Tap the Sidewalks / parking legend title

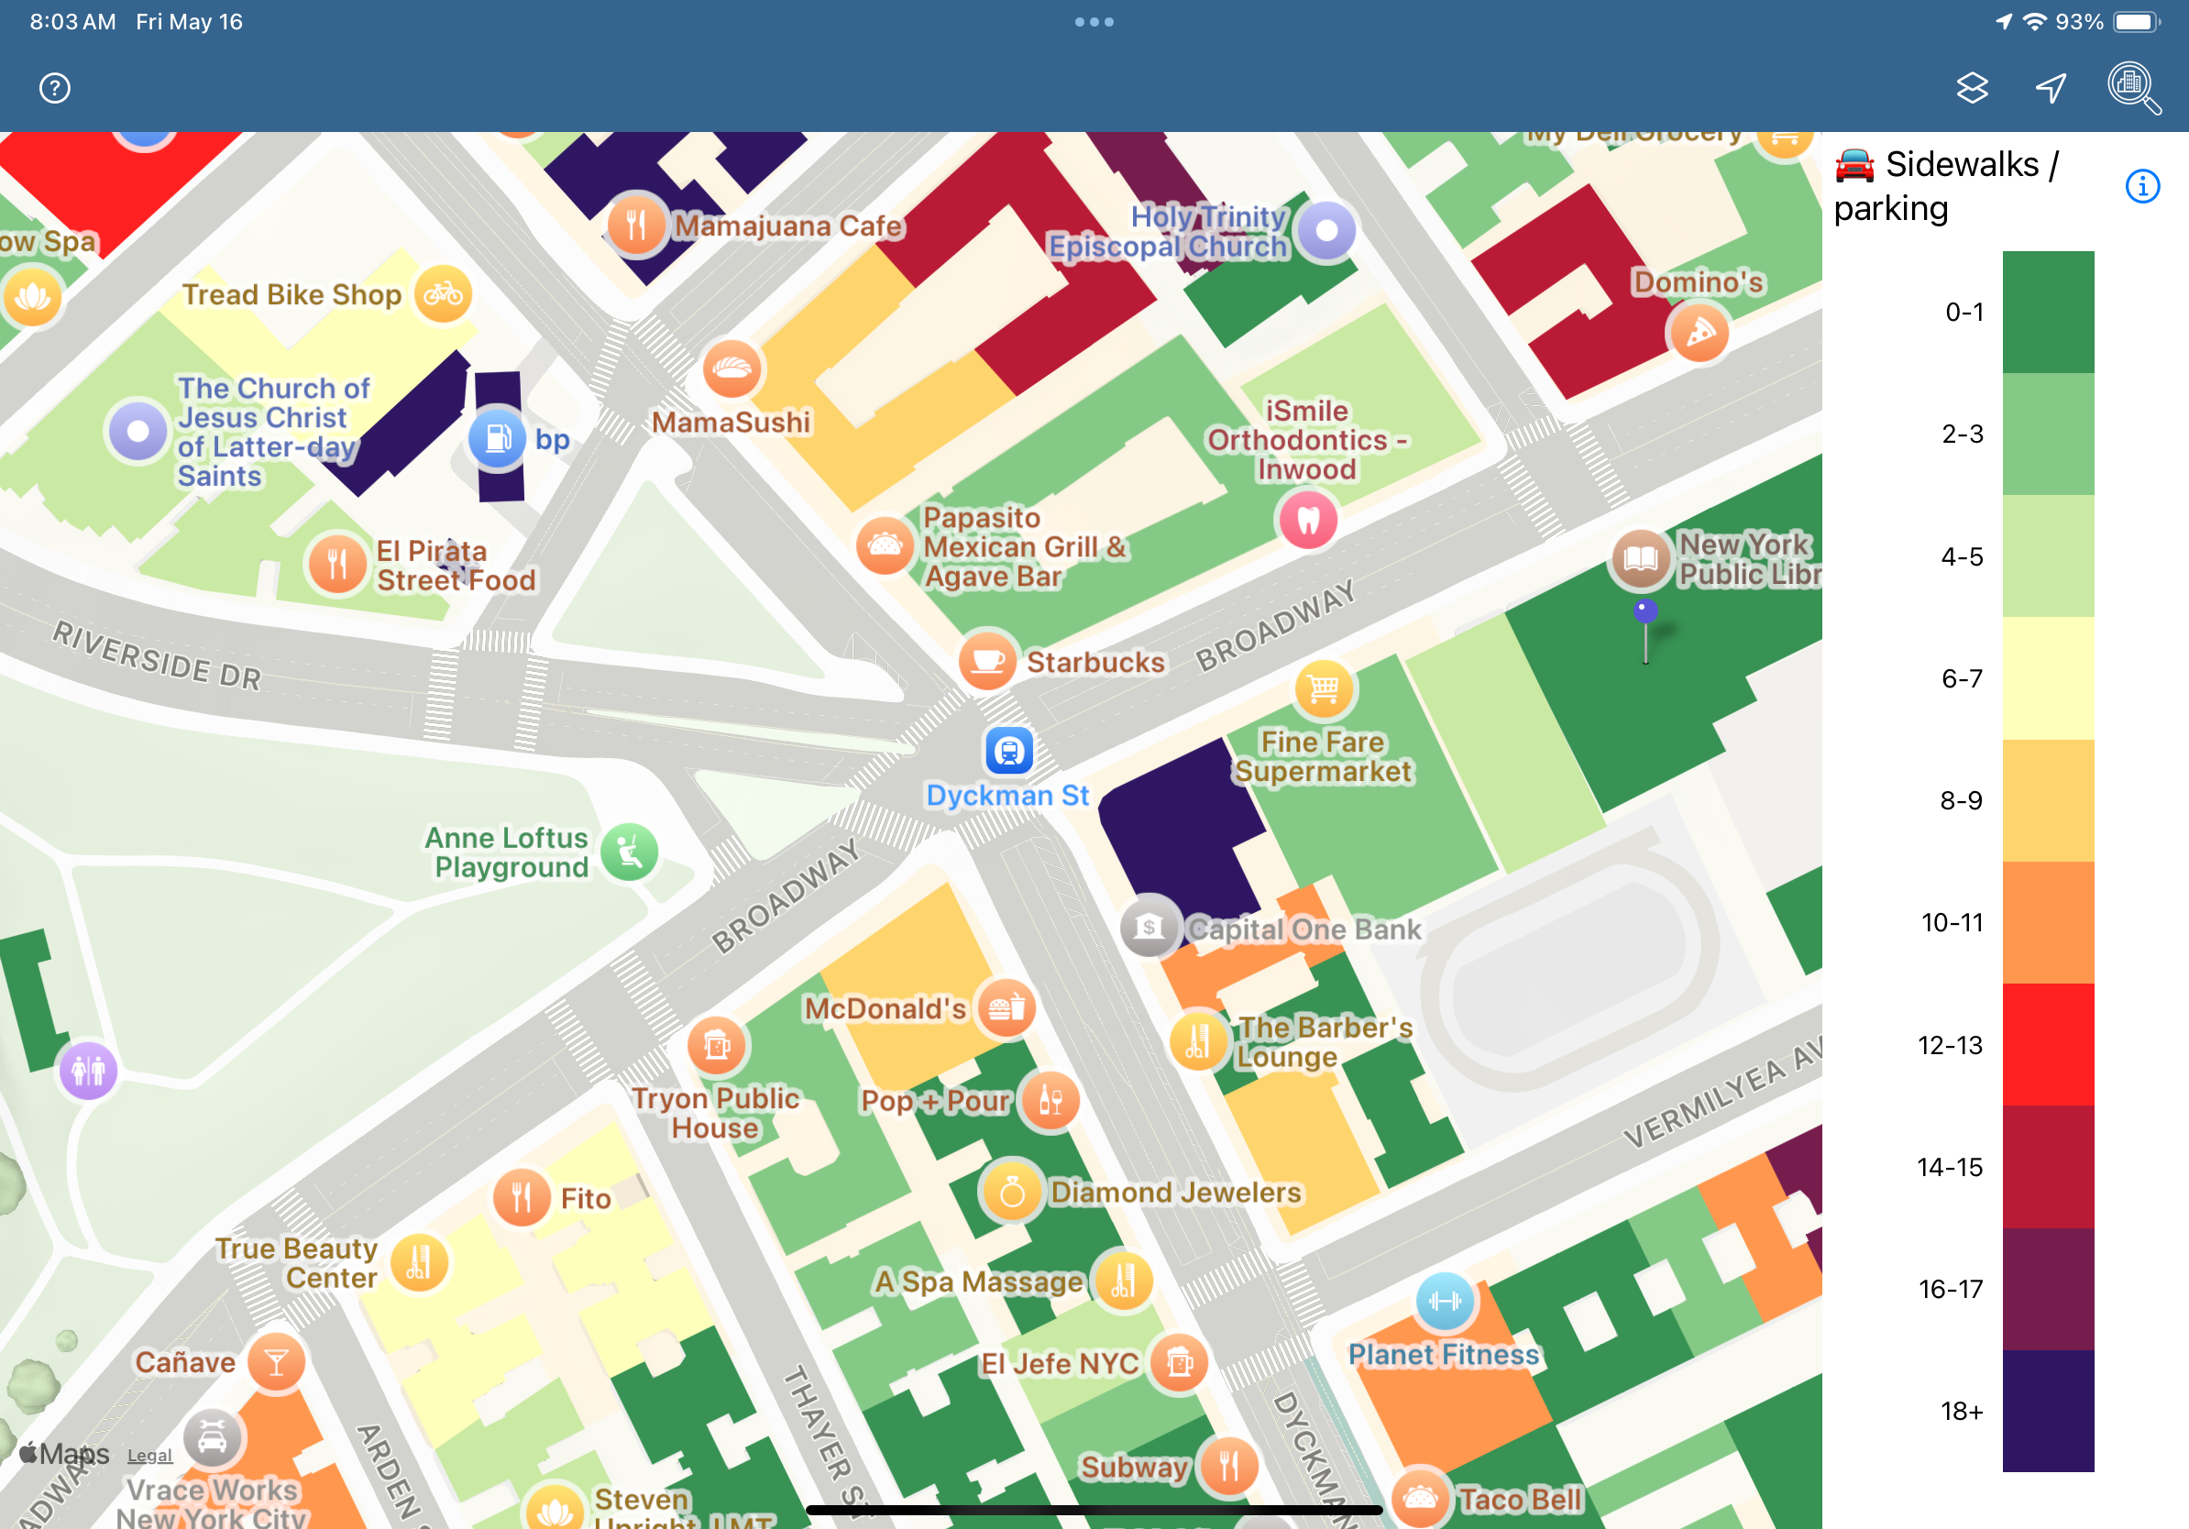[1946, 186]
